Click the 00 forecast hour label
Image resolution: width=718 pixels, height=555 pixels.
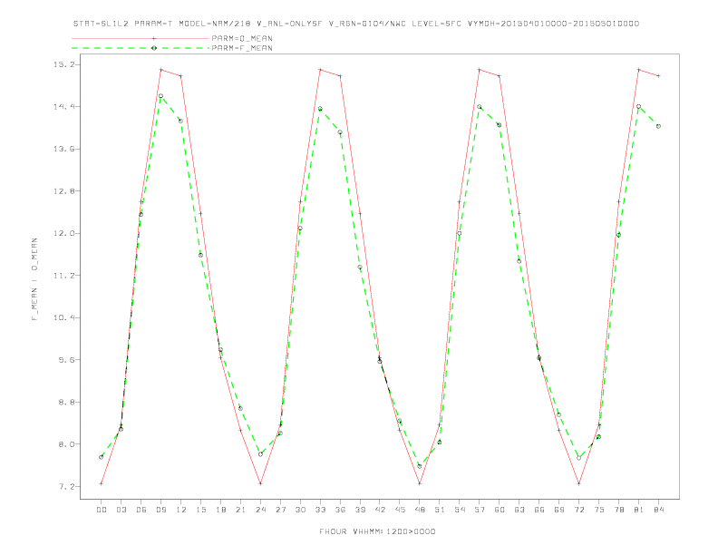point(102,510)
